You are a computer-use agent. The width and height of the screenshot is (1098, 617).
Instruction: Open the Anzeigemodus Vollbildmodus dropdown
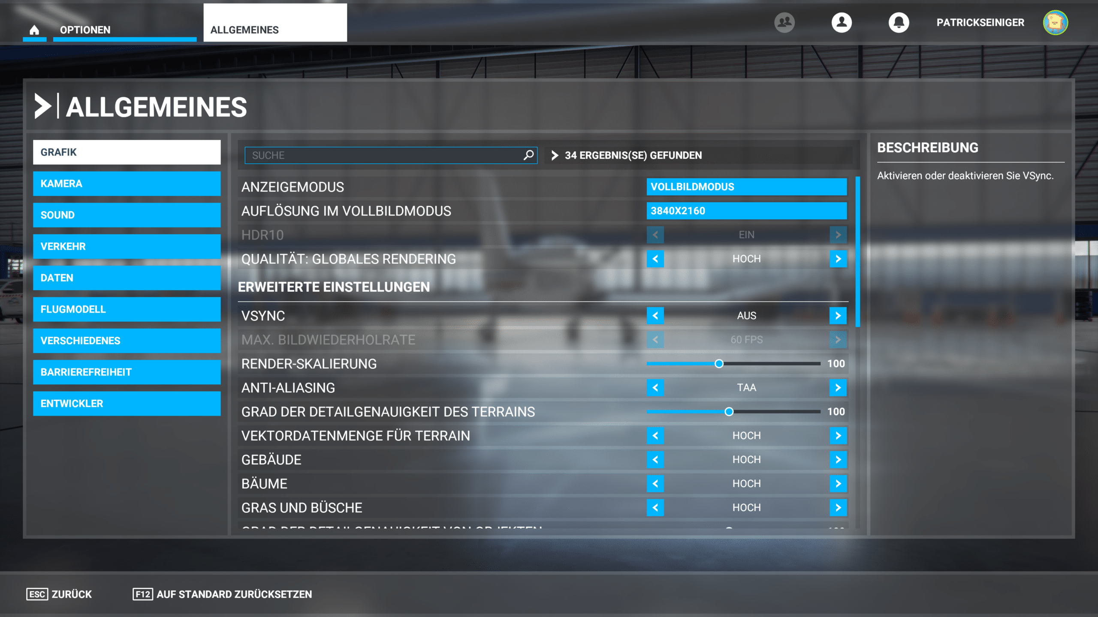746,187
